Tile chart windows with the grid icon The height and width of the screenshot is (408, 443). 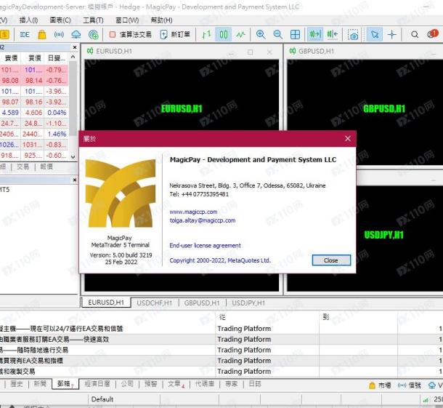point(296,34)
